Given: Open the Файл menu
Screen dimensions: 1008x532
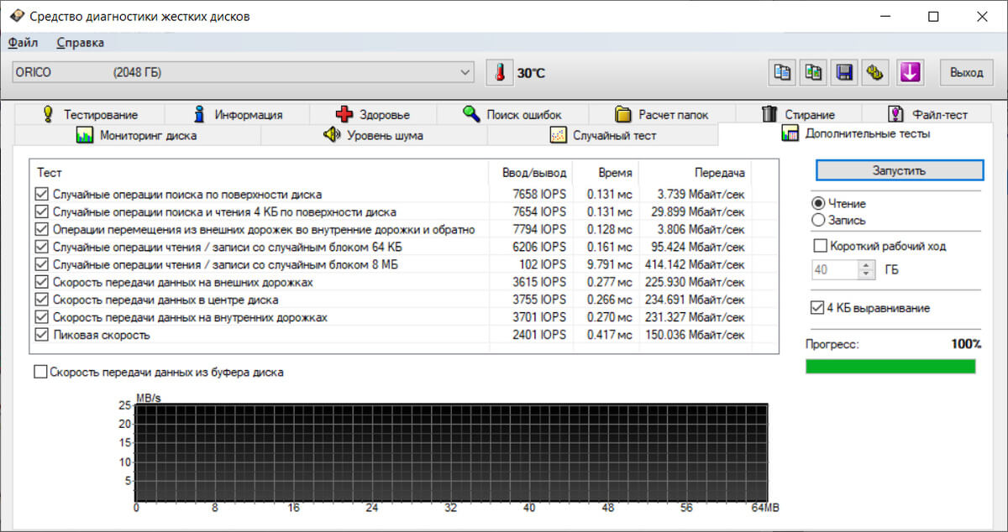Looking at the screenshot, I should [x=23, y=43].
